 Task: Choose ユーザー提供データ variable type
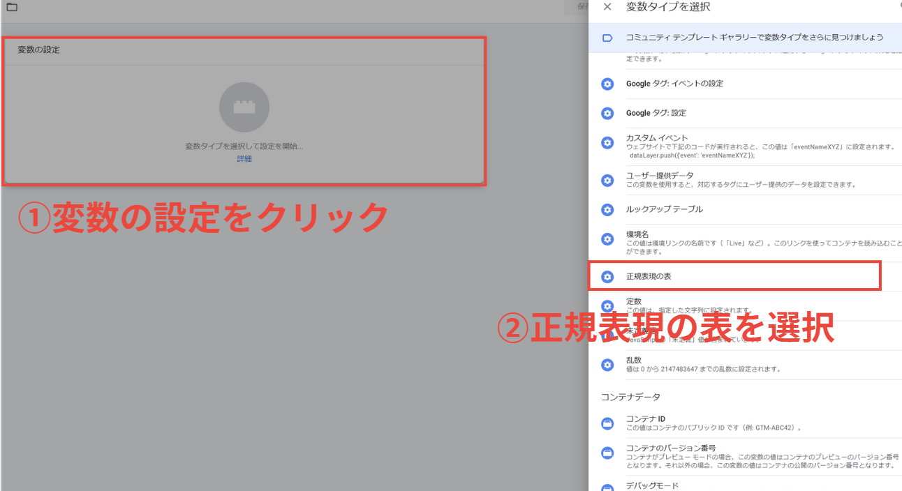tap(745, 180)
